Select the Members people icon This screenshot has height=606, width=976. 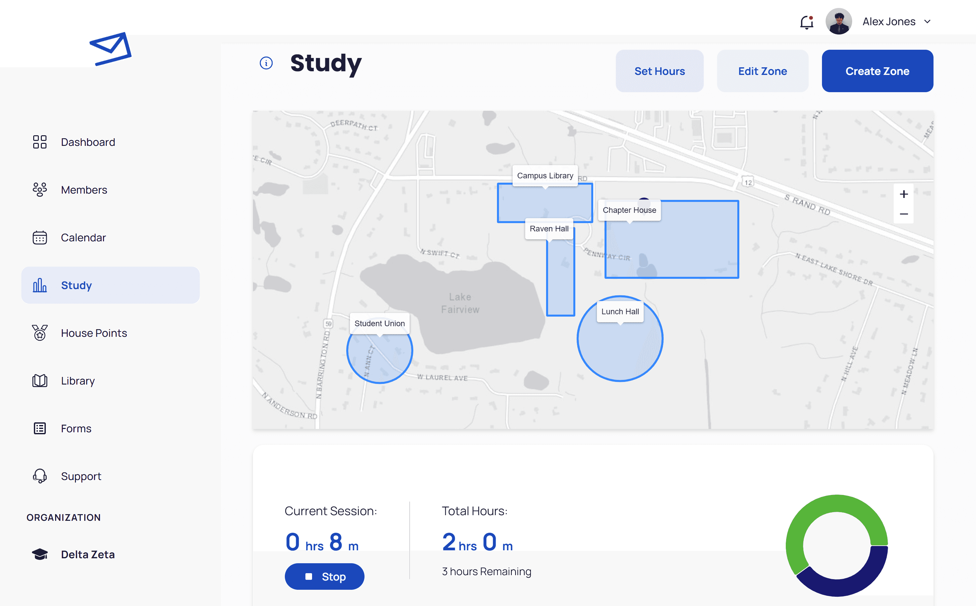click(39, 190)
